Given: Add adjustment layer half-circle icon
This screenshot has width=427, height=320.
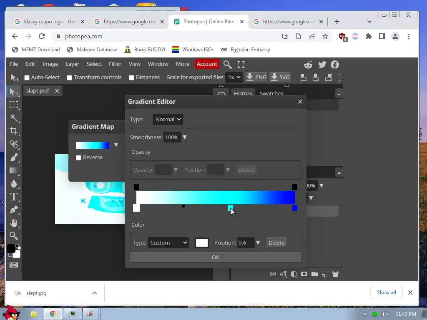Looking at the screenshot, I should click(294, 274).
